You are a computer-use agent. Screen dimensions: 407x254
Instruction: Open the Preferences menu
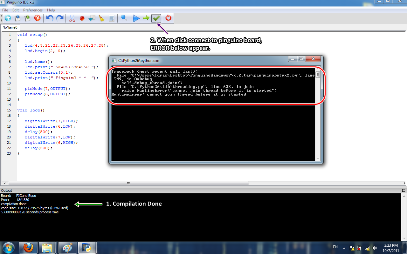33,10
